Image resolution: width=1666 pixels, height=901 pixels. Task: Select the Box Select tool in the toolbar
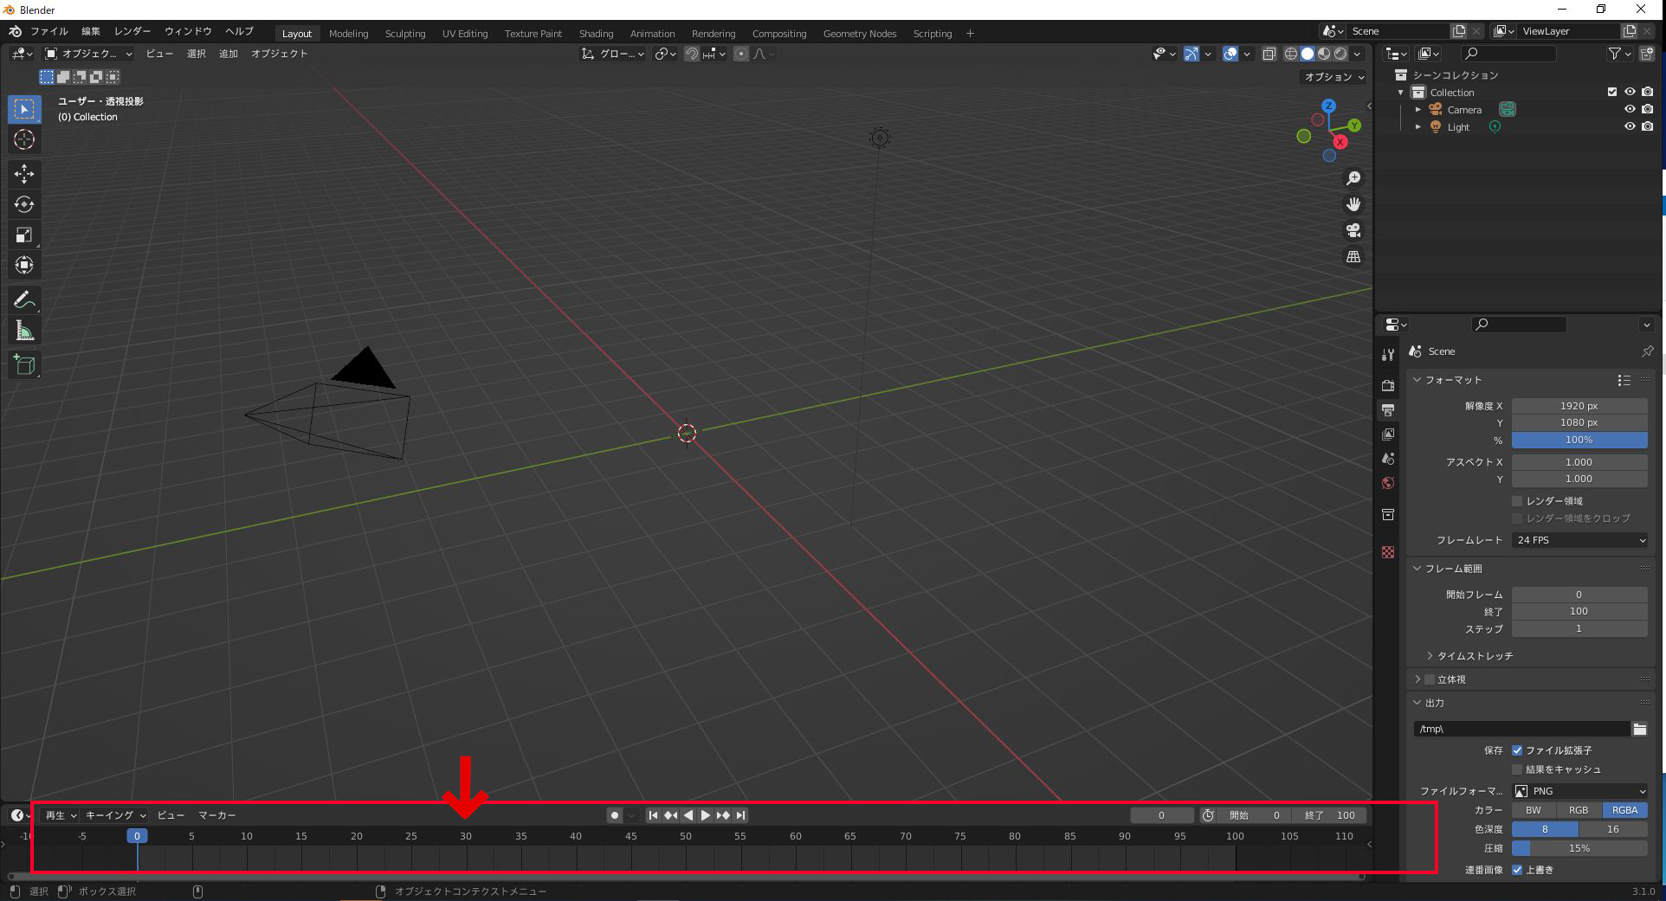(24, 109)
